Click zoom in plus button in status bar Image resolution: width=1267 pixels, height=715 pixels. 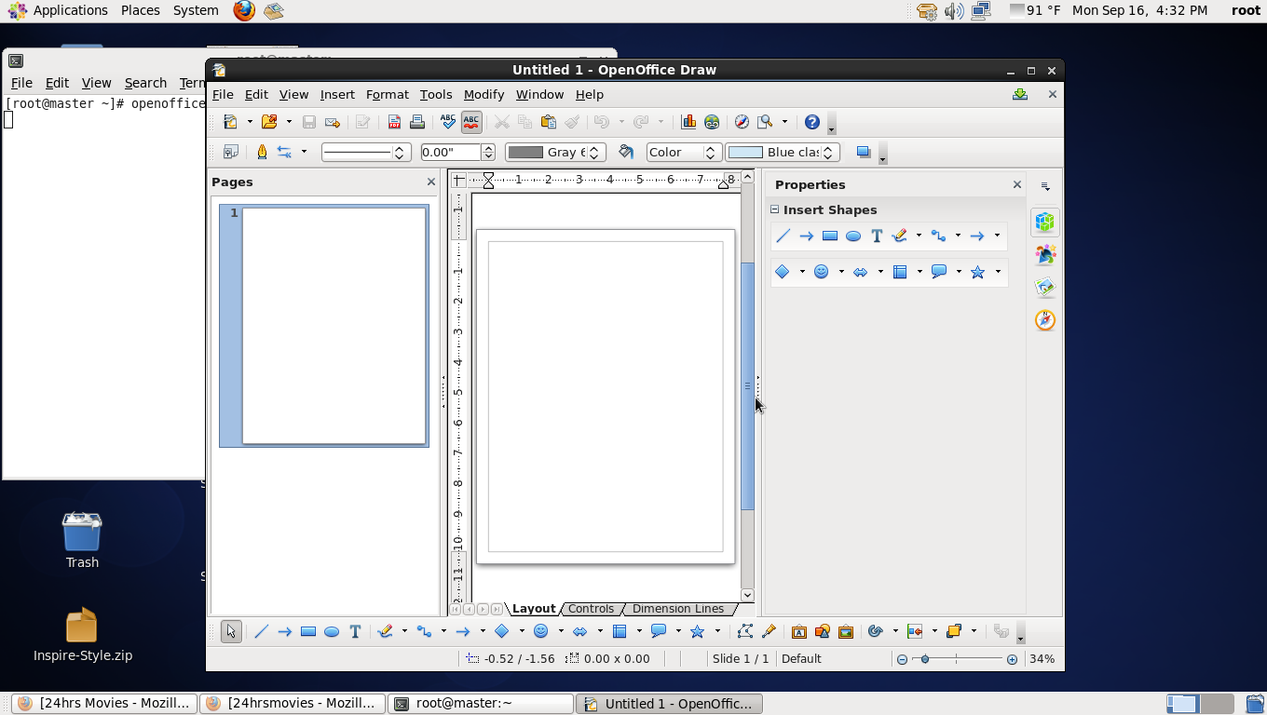[1012, 659]
